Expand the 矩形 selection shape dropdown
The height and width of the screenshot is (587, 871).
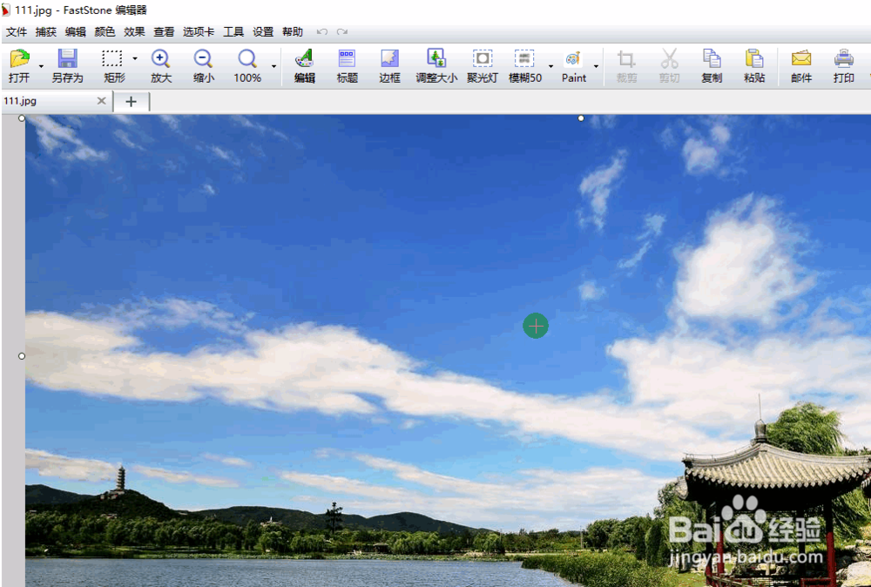point(134,58)
